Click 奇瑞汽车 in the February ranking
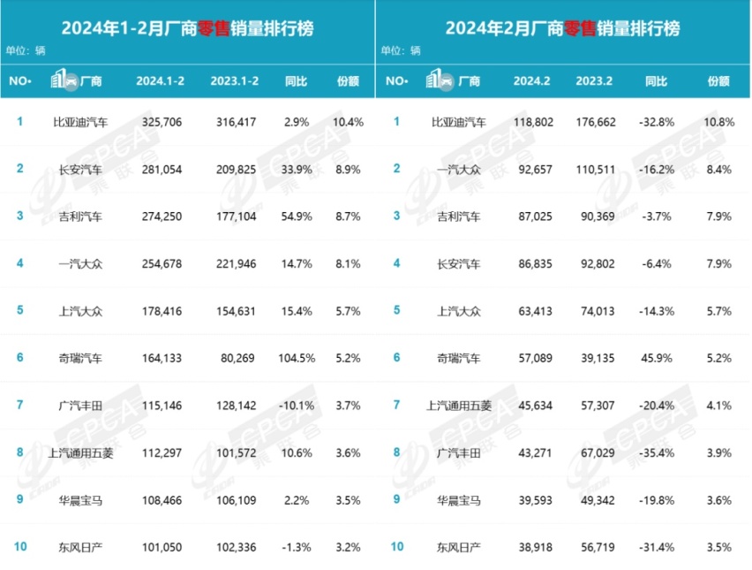Image resolution: width=752 pixels, height=570 pixels. (458, 358)
